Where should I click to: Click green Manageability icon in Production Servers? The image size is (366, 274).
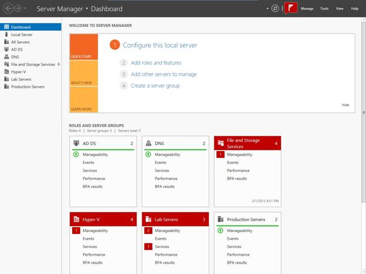[x=221, y=231]
